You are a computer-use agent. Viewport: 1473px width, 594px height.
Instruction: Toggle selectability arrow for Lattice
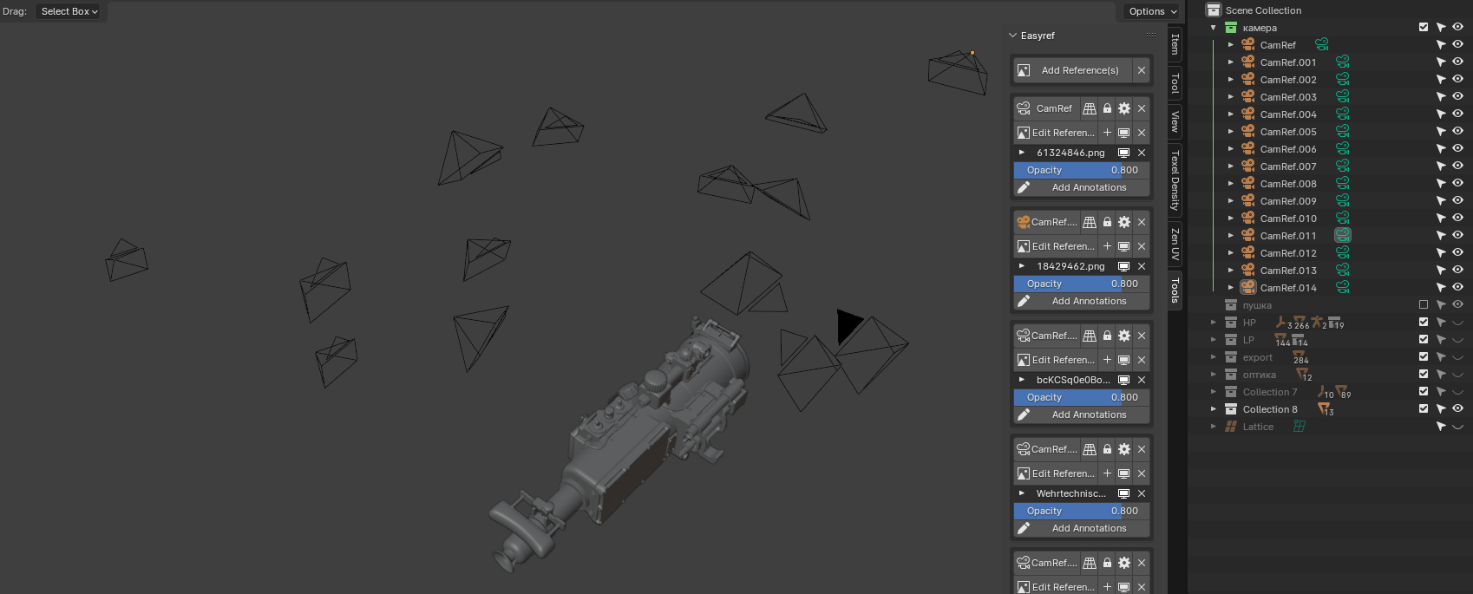coord(1441,427)
